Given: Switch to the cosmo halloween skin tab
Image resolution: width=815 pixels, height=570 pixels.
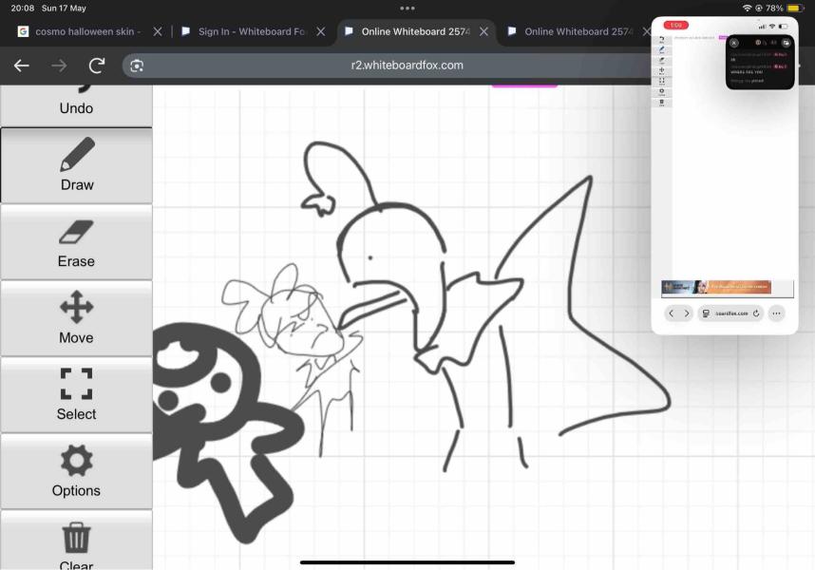Looking at the screenshot, I should (x=87, y=31).
